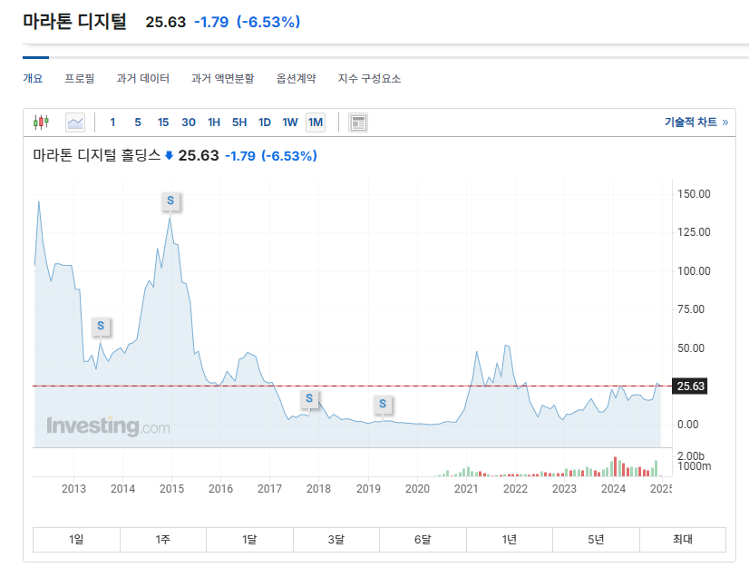The image size is (749, 587).
Task: Choose the 1W interval
Action: point(290,122)
